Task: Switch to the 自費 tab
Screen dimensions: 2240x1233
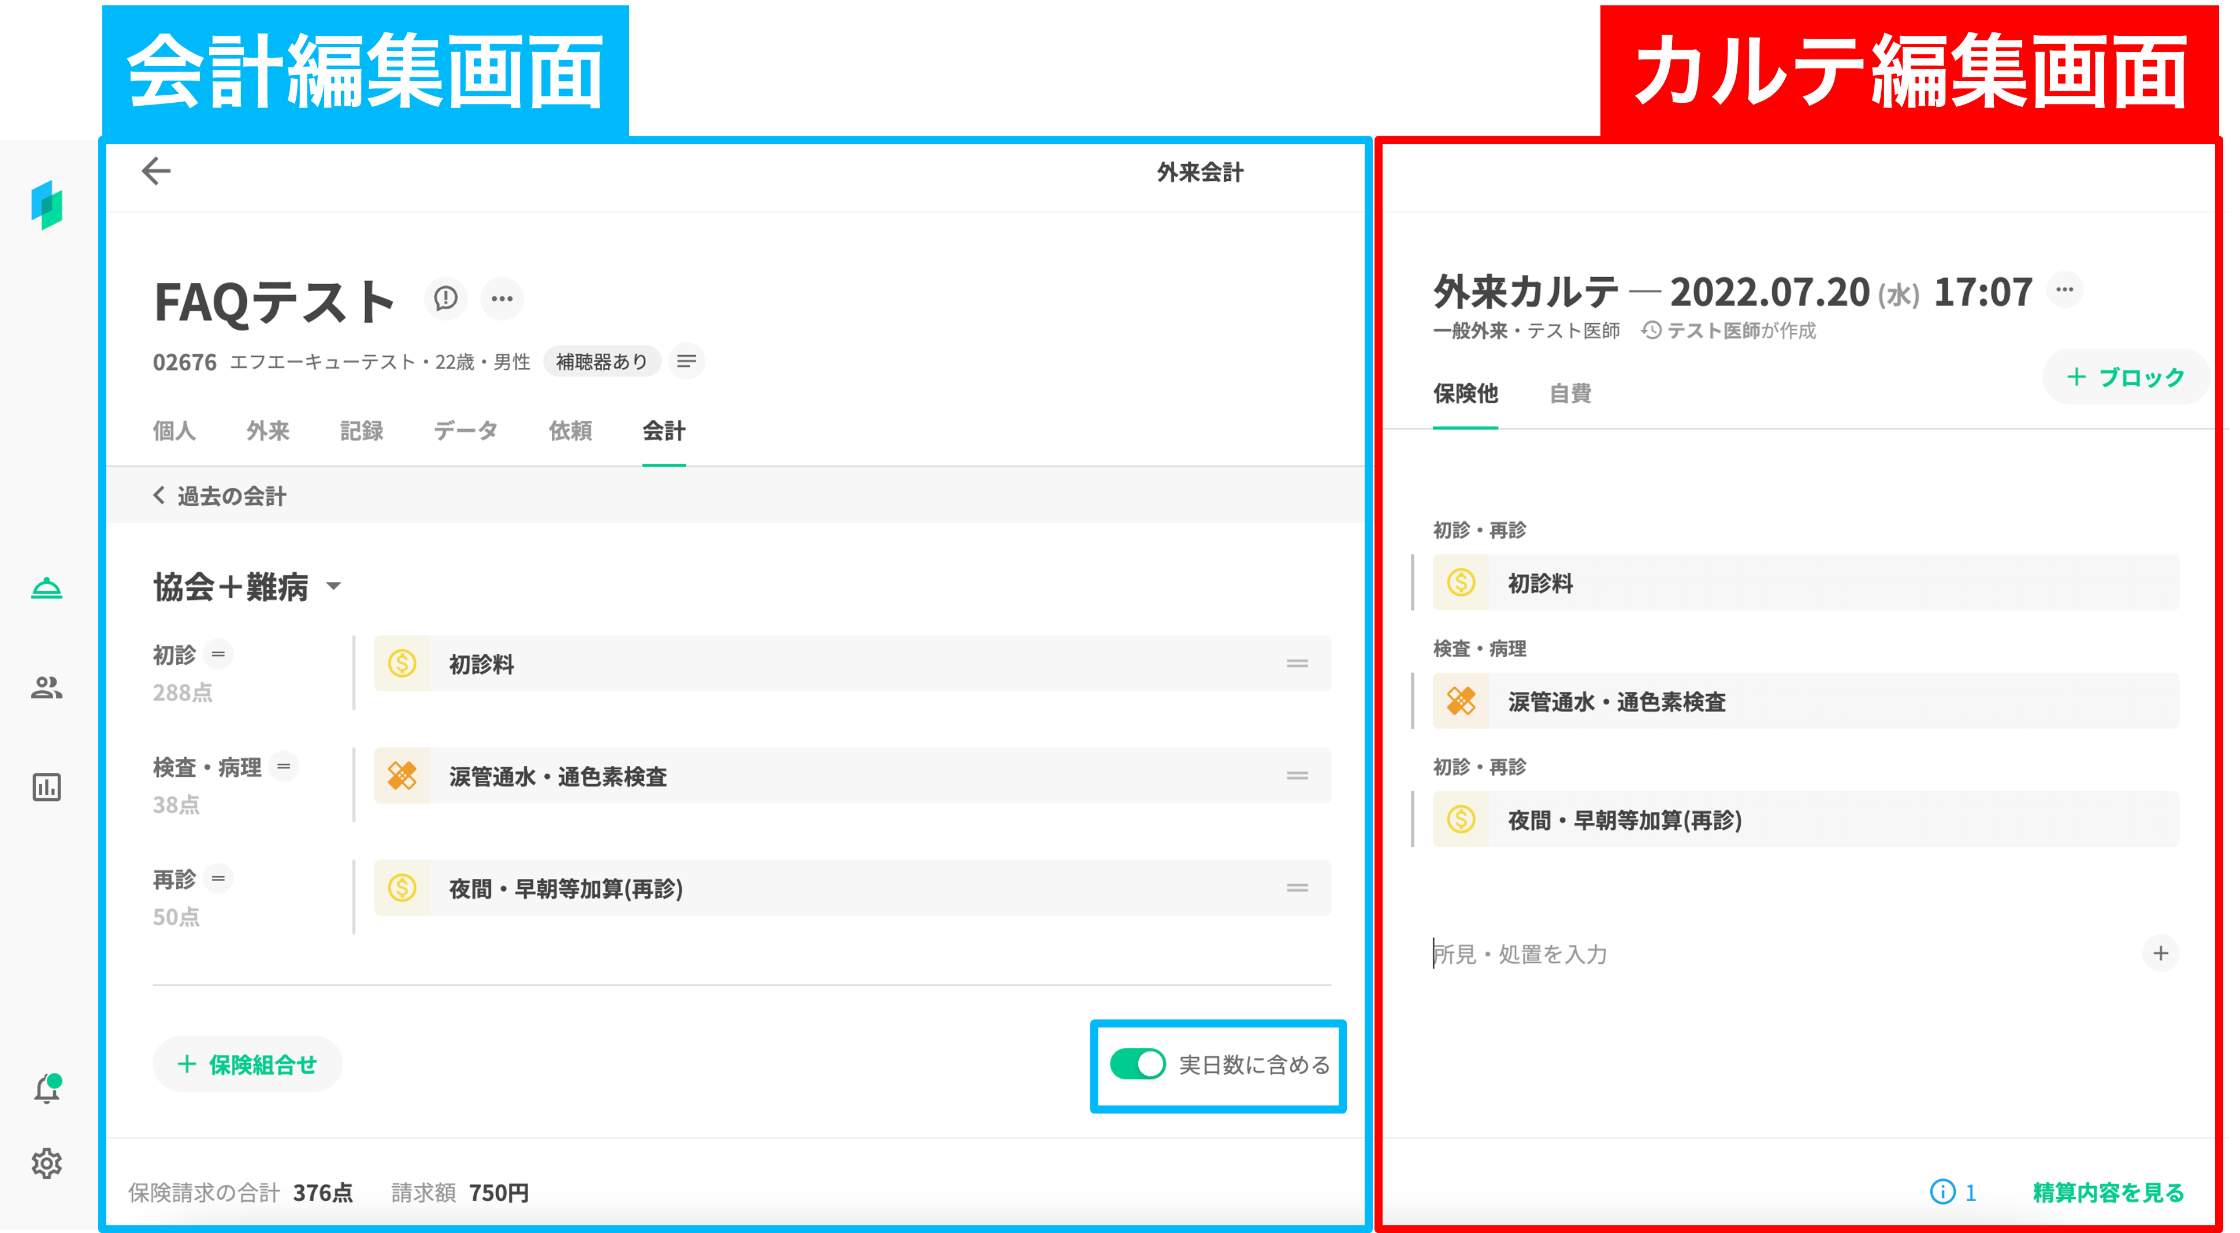Action: [1570, 394]
